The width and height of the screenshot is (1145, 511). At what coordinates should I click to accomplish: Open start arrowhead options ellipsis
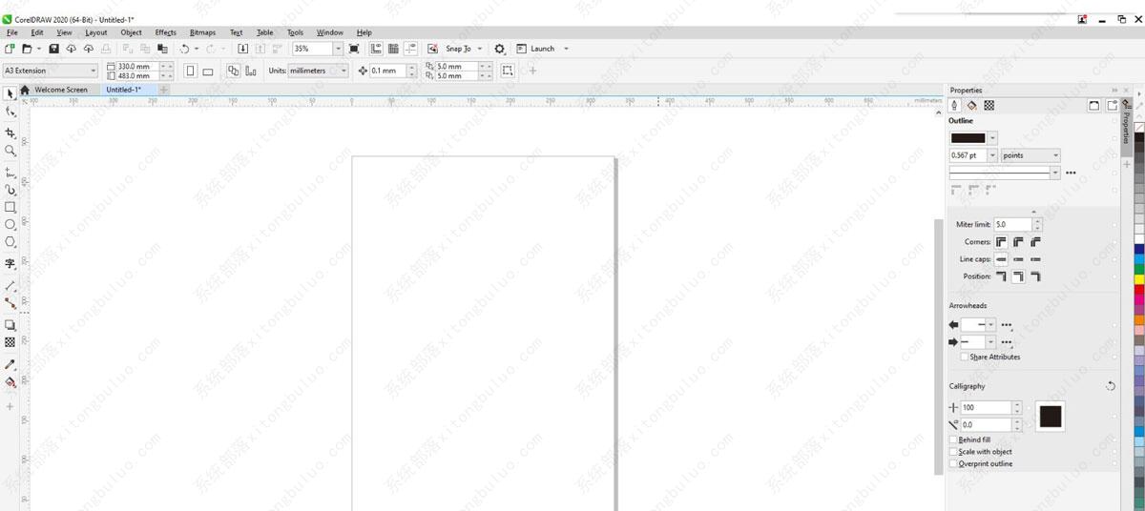coord(1006,325)
